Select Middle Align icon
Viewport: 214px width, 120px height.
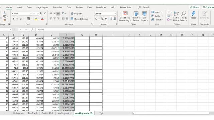55,13
